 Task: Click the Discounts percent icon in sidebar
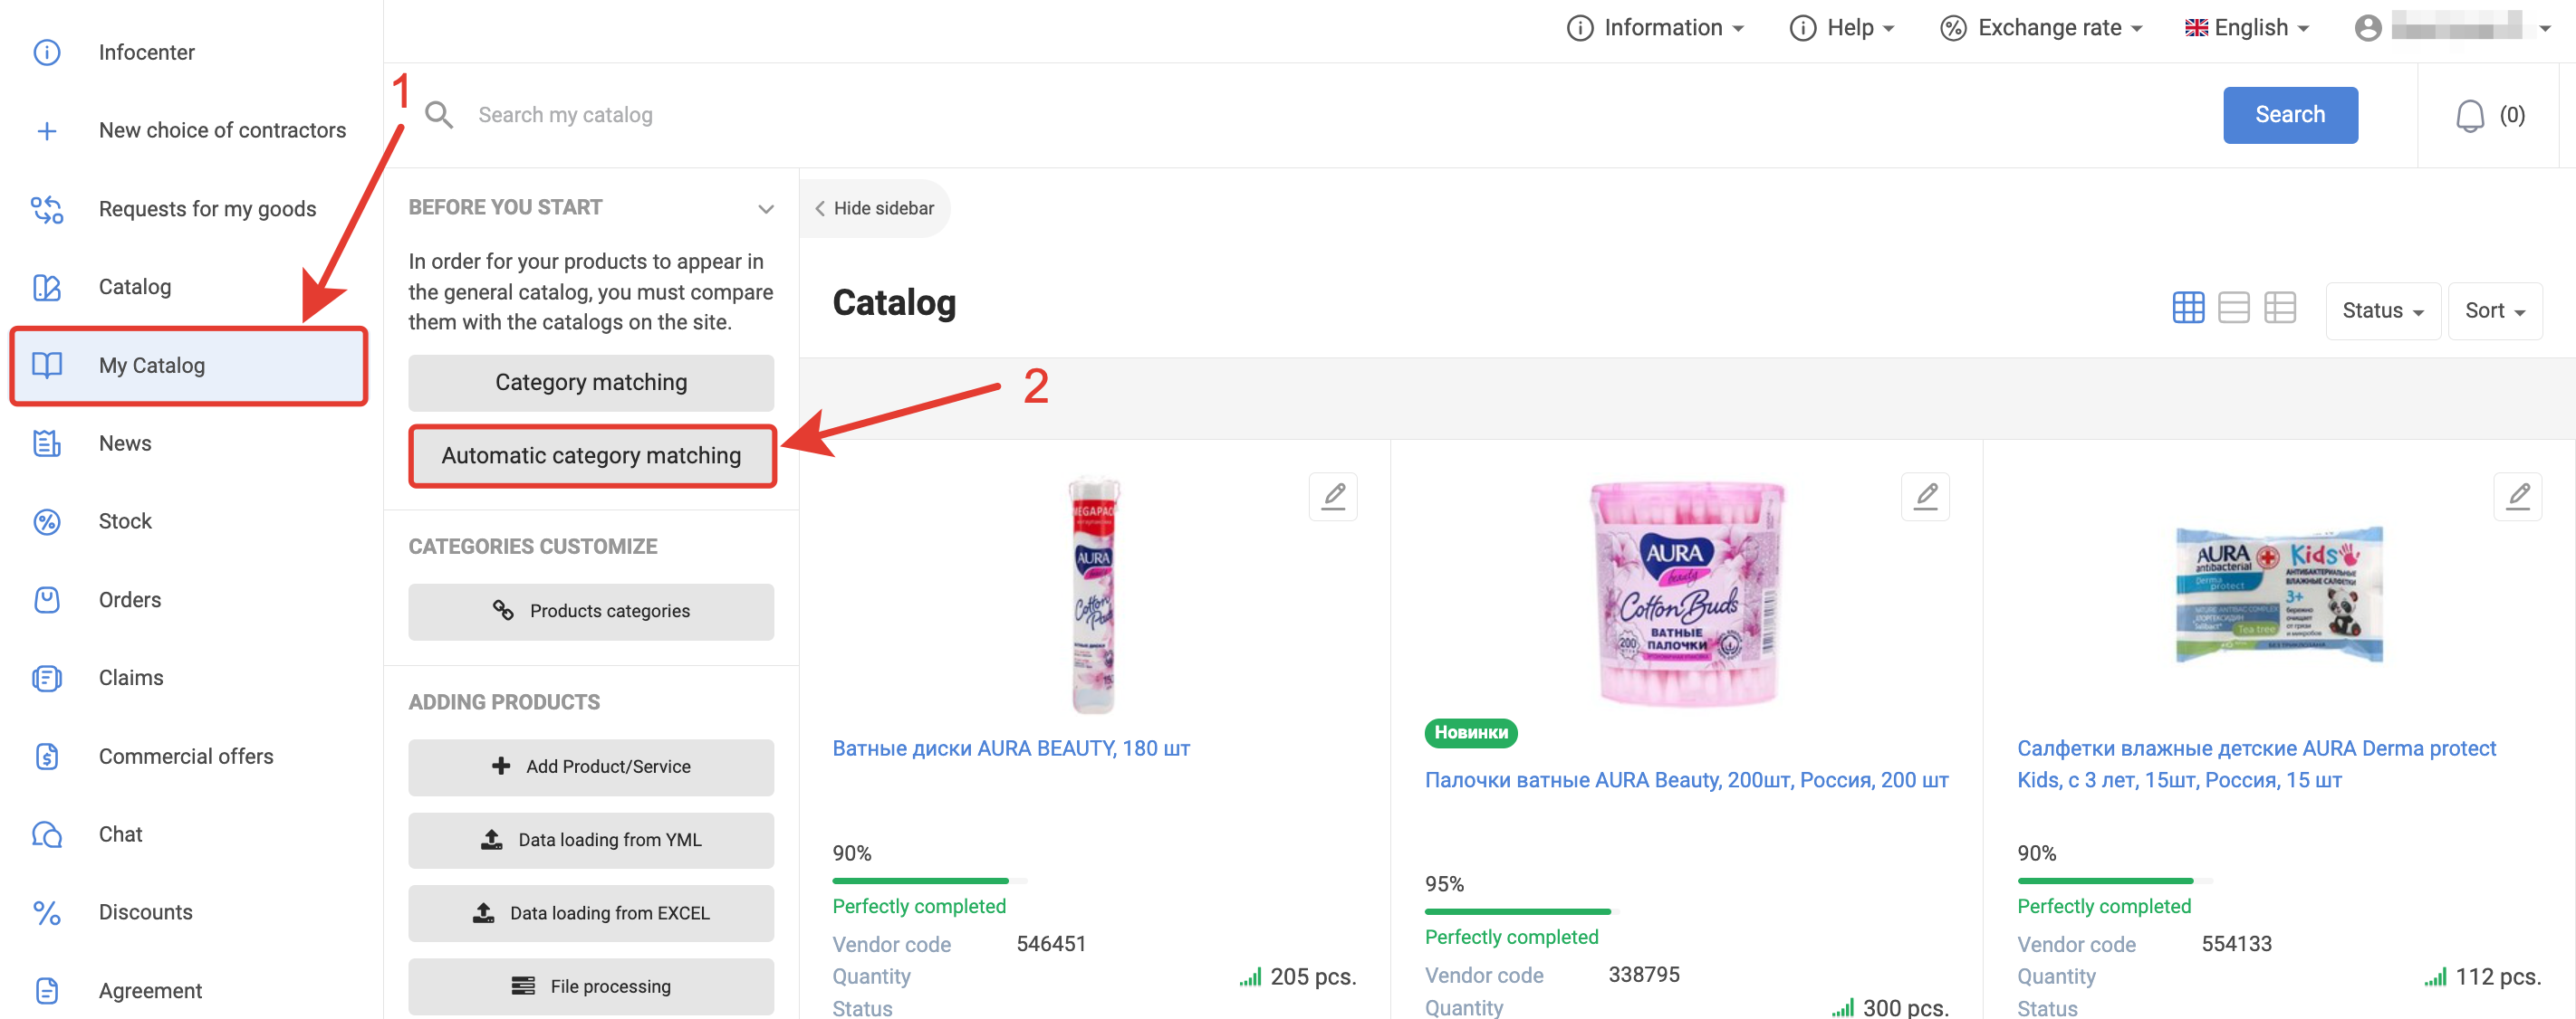[47, 912]
